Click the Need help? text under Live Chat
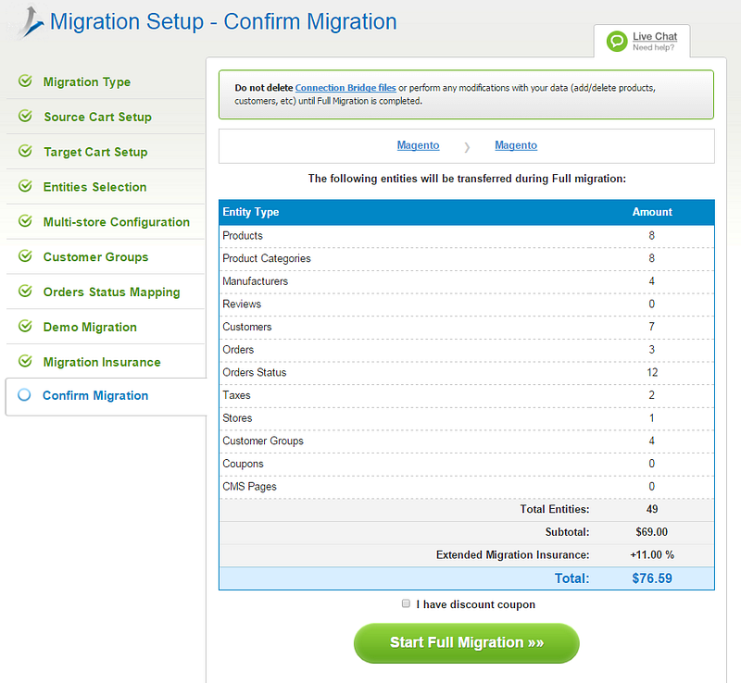 pos(654,48)
